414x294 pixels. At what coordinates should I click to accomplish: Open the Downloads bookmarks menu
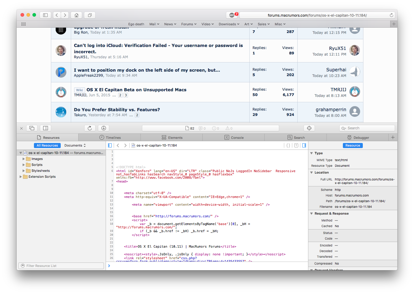point(229,24)
